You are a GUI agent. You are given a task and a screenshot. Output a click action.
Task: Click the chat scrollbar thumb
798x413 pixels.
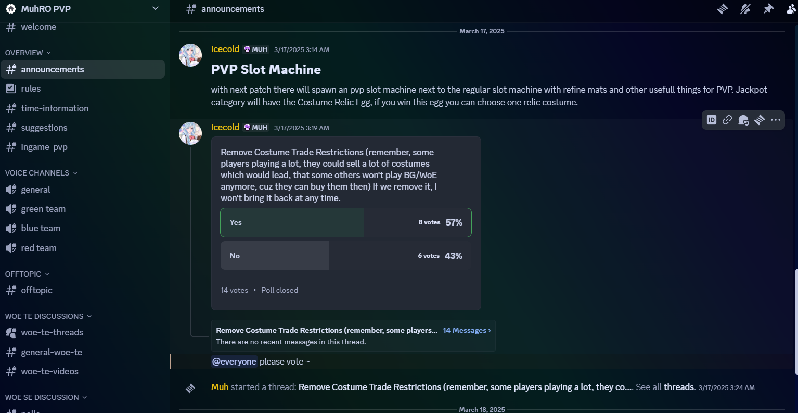[x=796, y=321]
